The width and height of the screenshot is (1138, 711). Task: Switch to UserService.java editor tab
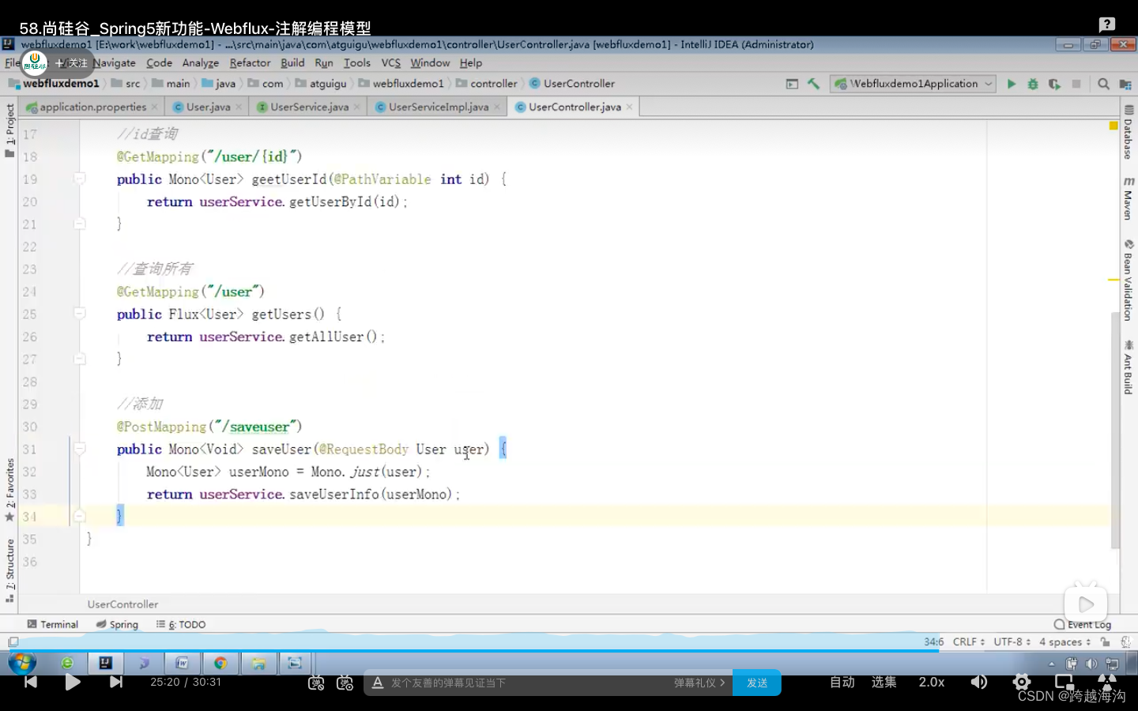[x=308, y=107]
